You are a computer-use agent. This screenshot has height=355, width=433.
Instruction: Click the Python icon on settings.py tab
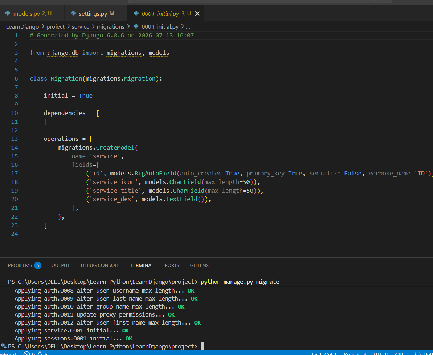[73, 13]
